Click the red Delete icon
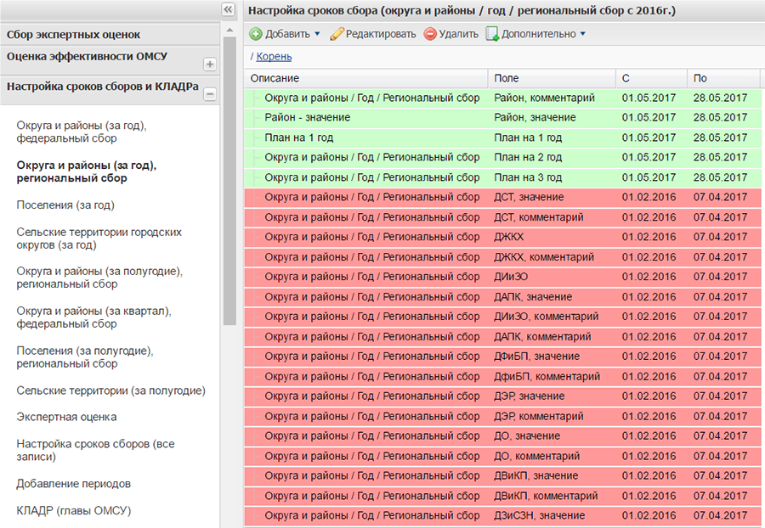765x528 pixels. point(430,35)
